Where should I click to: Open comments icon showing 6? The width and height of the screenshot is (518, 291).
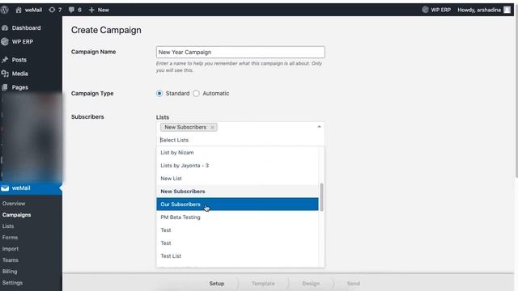pyautogui.click(x=74, y=10)
